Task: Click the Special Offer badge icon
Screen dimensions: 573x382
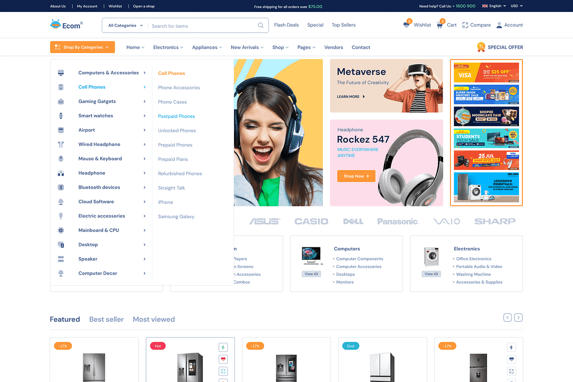Action: (x=481, y=47)
